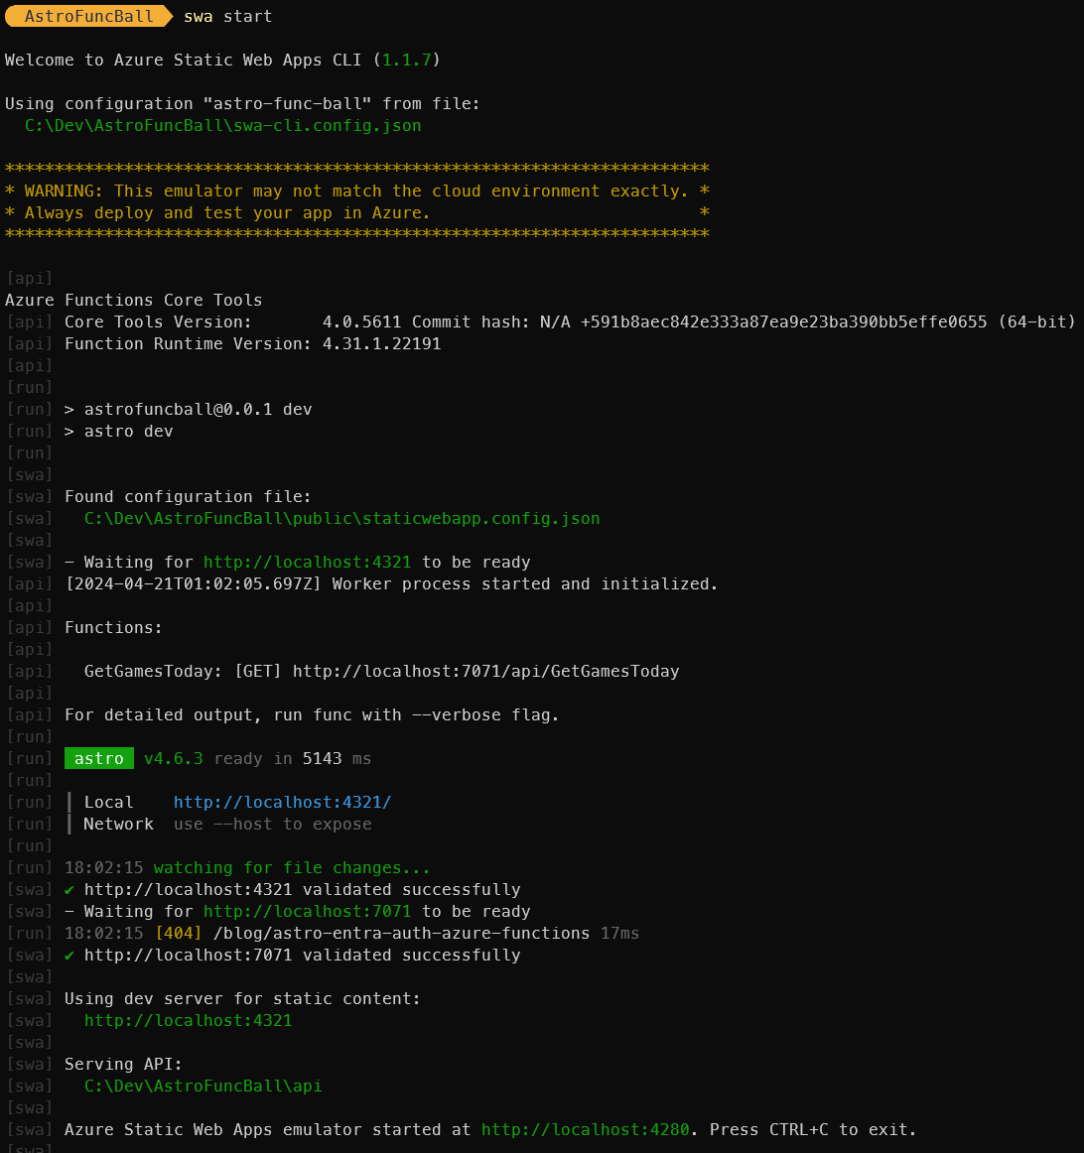Click the WARNING emulator line

click(x=356, y=192)
